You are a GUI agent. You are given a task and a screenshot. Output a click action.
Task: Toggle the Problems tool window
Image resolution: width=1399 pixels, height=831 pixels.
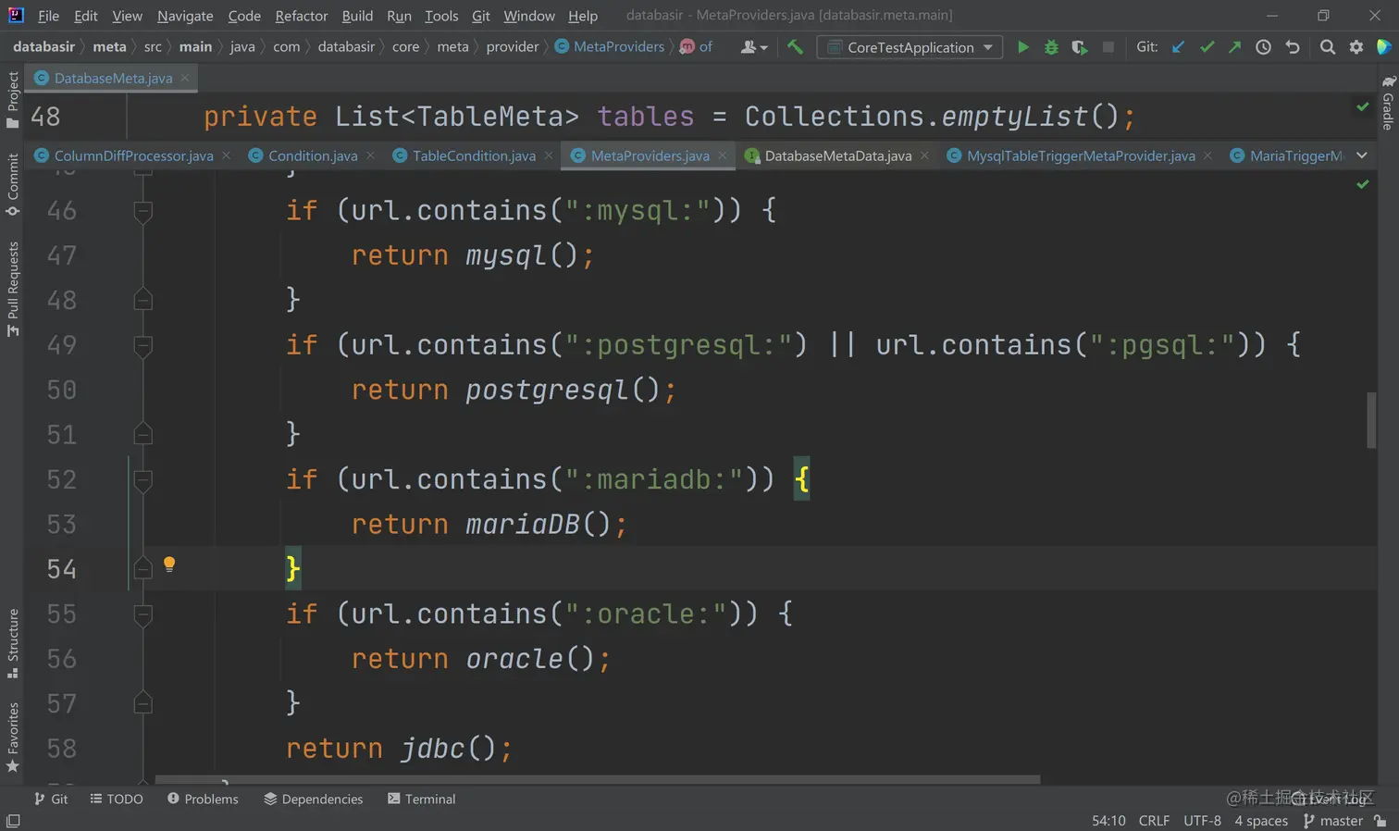pos(203,799)
